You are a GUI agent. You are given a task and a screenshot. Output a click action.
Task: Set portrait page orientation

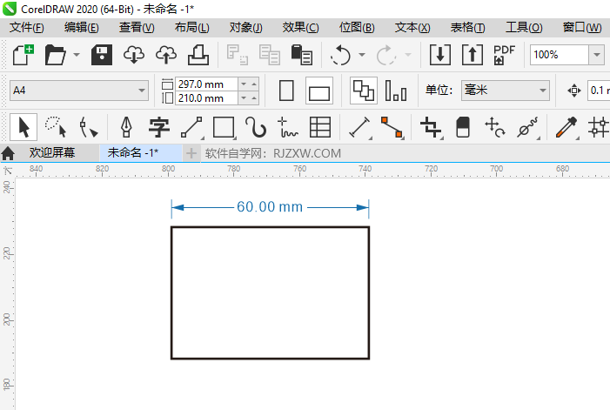(x=286, y=91)
